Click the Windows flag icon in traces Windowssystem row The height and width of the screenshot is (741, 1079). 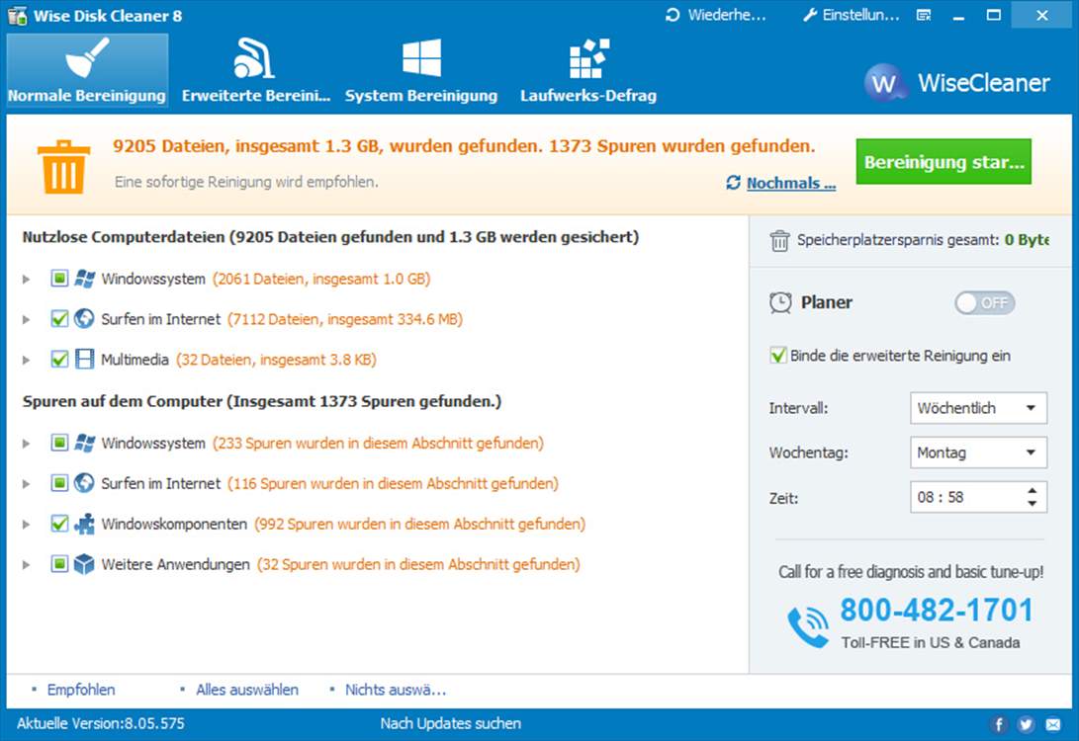click(x=85, y=443)
